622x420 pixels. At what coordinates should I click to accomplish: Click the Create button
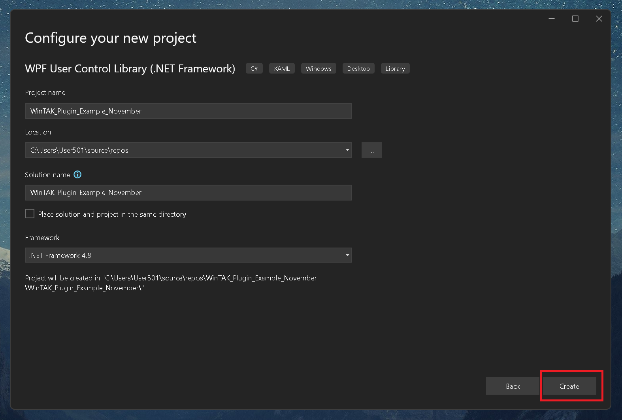[x=569, y=386]
